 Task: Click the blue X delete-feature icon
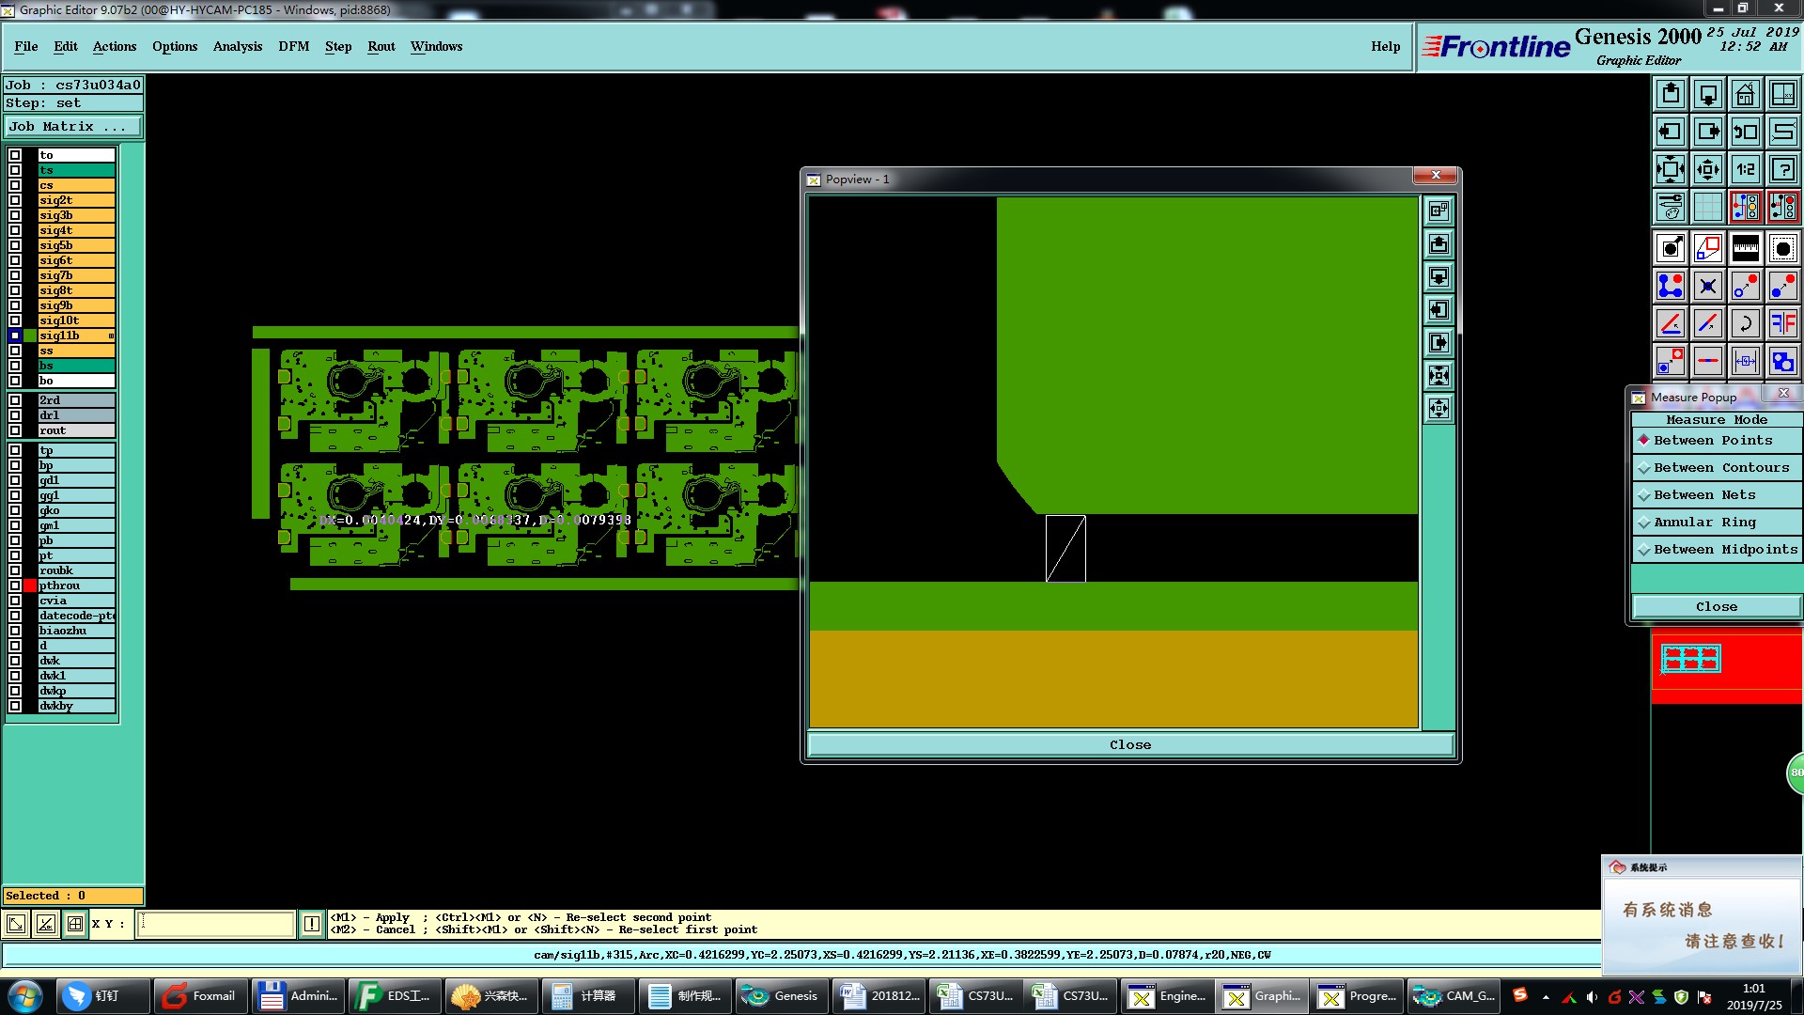click(x=1707, y=286)
